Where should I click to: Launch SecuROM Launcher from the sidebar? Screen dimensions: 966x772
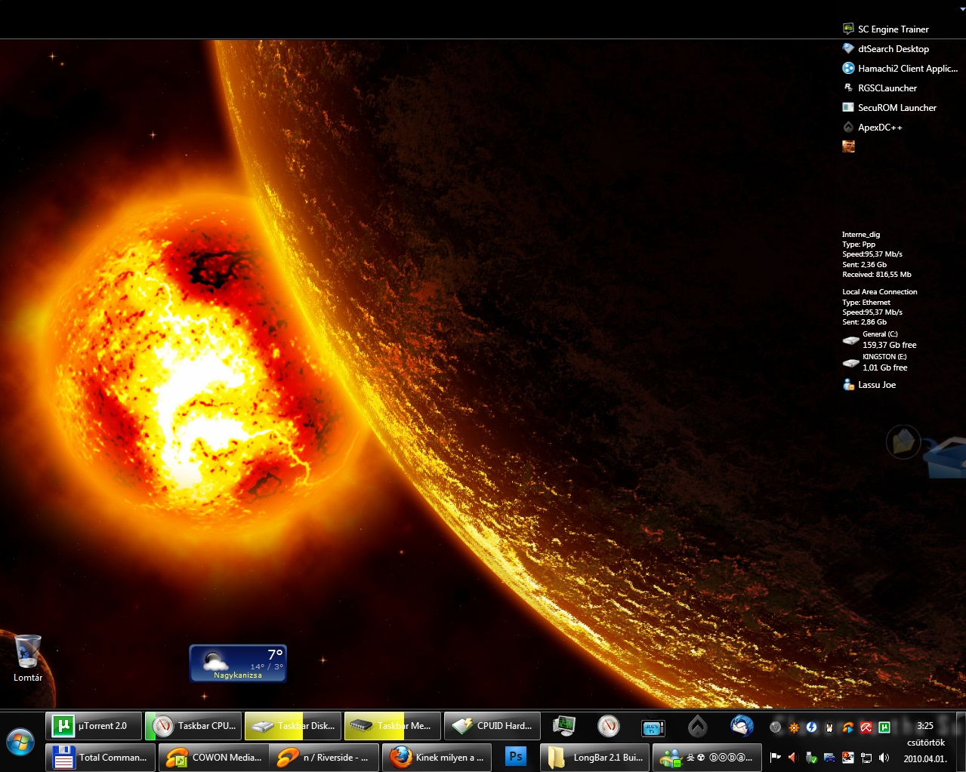(x=889, y=108)
